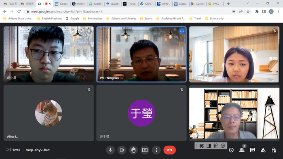This screenshot has width=283, height=159.
Task: Open the Chrome profile avatar C
Action: click(x=271, y=12)
